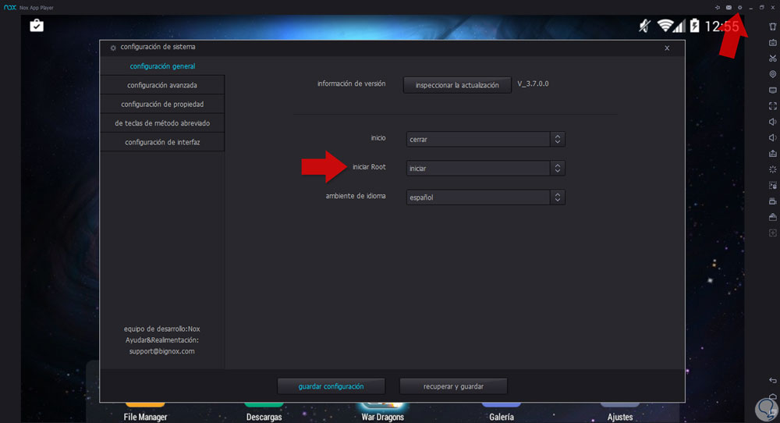The image size is (780, 423).
Task: Click the Wi-Fi icon in Android status bar
Action: coord(665,26)
